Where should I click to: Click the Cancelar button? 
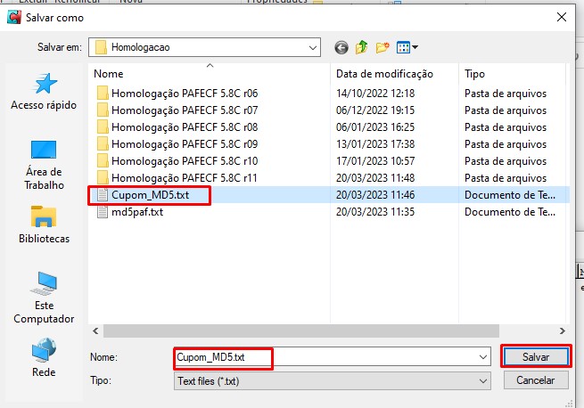click(536, 380)
